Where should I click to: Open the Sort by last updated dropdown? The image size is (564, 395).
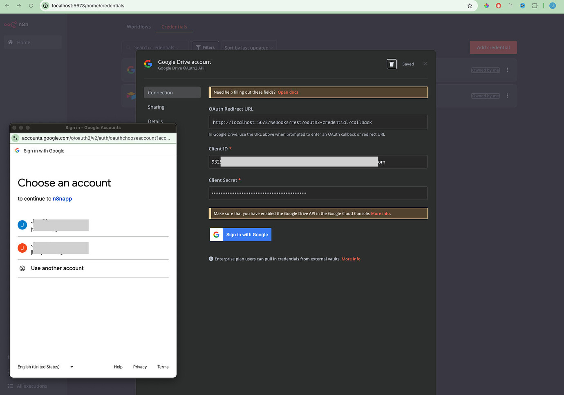coord(248,47)
